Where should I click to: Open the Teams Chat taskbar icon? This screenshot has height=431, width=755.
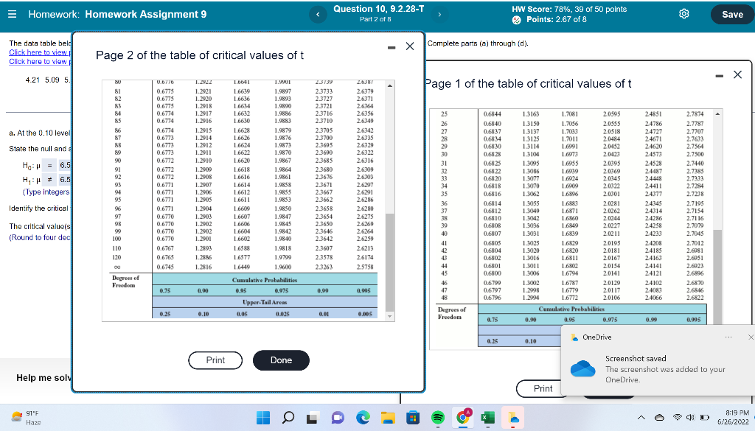(338, 418)
